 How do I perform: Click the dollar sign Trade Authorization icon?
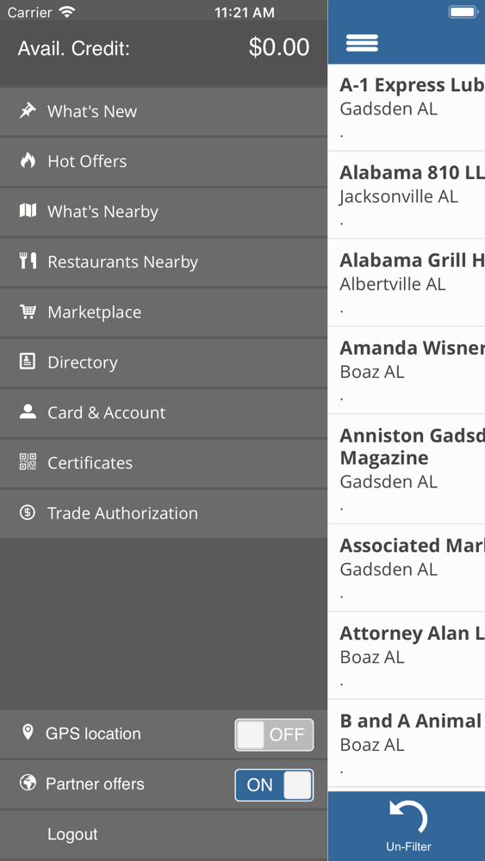28,512
